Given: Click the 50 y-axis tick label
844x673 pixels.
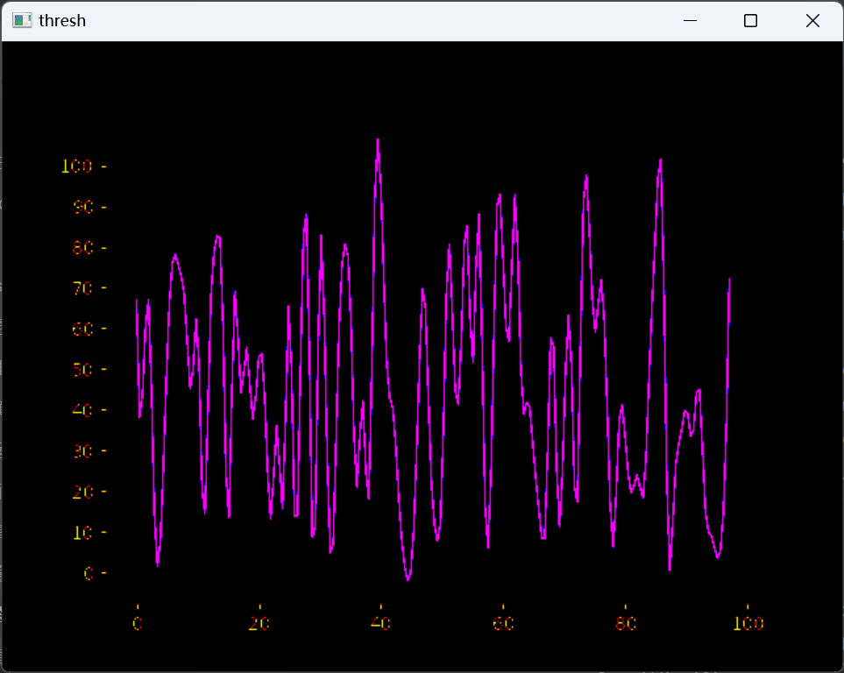Looking at the screenshot, I should click(x=83, y=369).
